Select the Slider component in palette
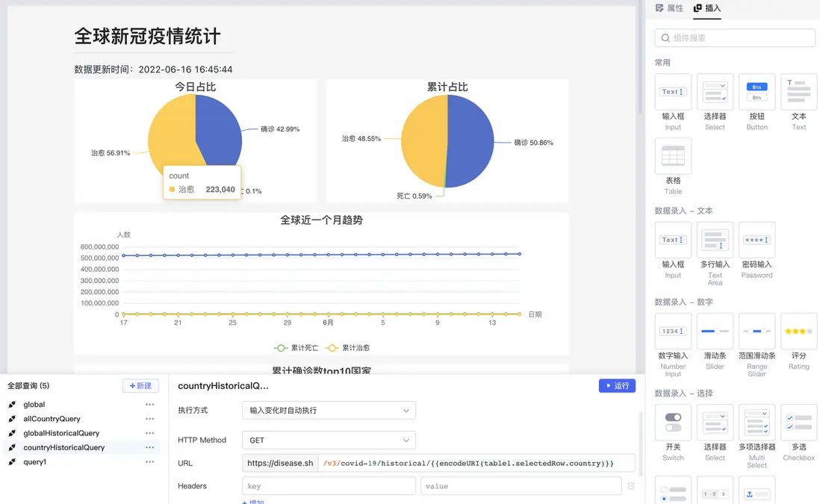820x504 pixels. 715,332
